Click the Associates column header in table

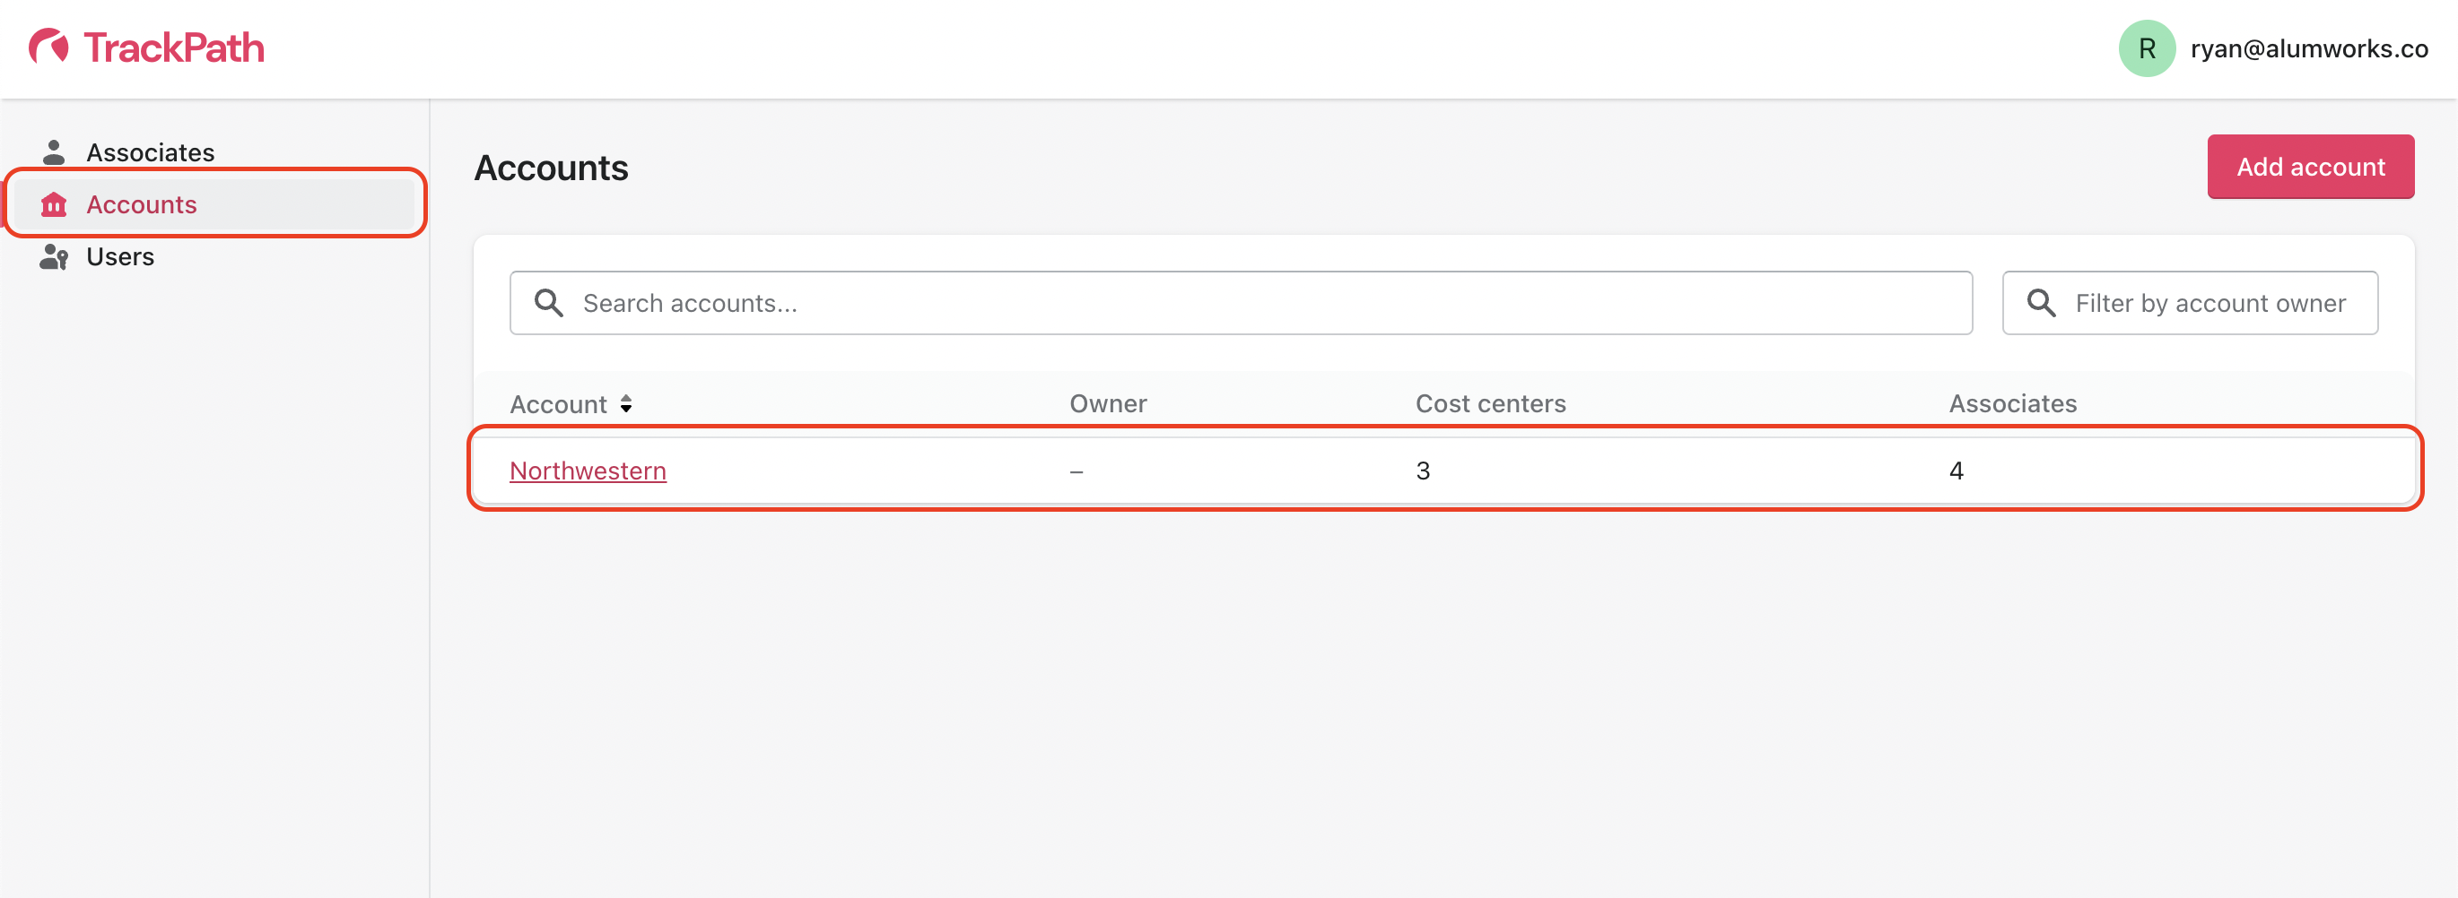(2011, 404)
